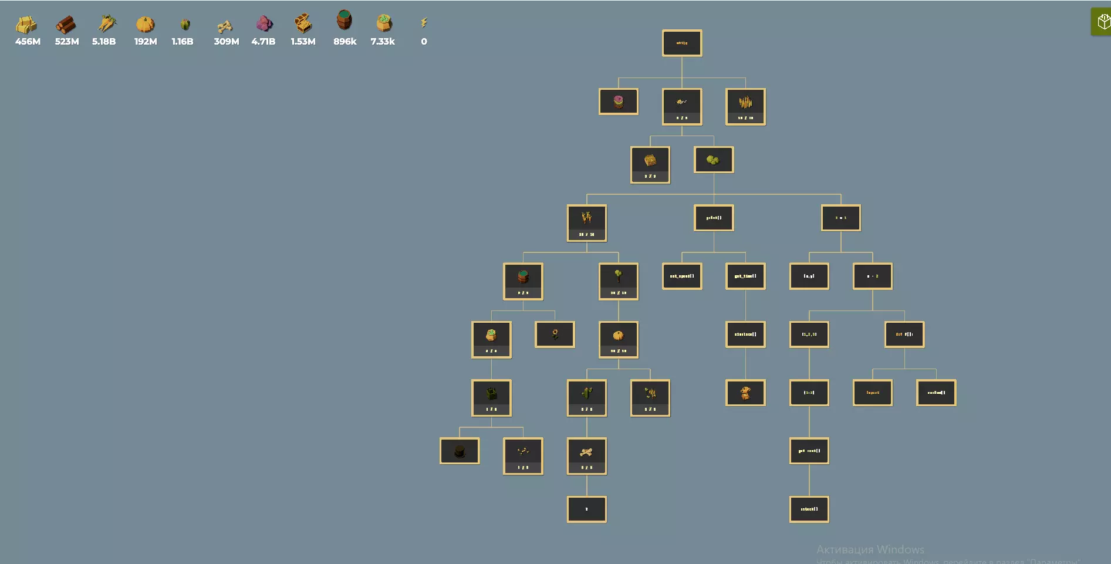Select the 'while' root node of the tree
The image size is (1111, 564).
click(682, 43)
